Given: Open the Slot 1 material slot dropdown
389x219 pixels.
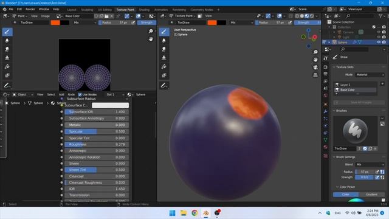Looking at the screenshot, I should [115, 95].
